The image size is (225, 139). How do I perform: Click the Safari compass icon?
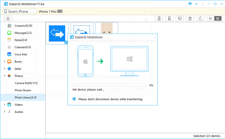tap(9, 69)
